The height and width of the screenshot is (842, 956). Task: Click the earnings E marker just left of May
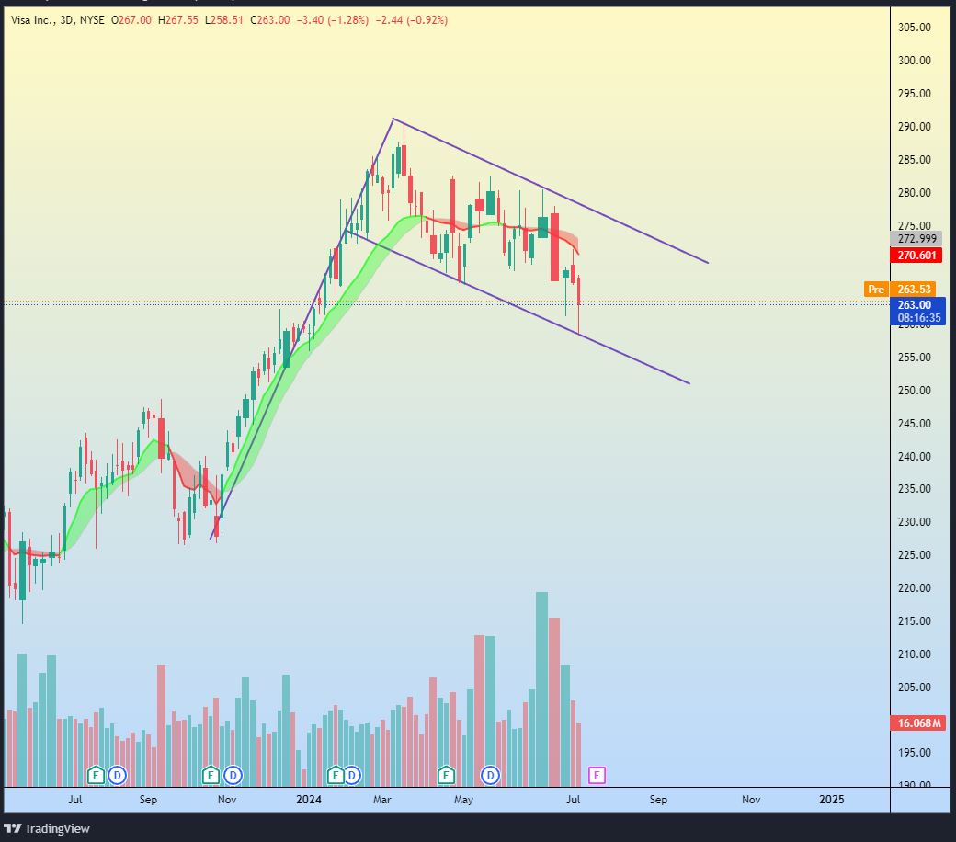click(446, 776)
